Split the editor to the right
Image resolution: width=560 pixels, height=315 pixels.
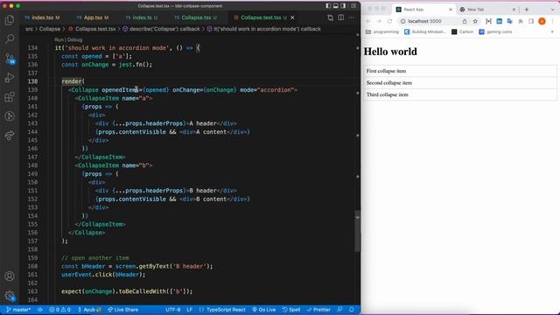point(341,17)
